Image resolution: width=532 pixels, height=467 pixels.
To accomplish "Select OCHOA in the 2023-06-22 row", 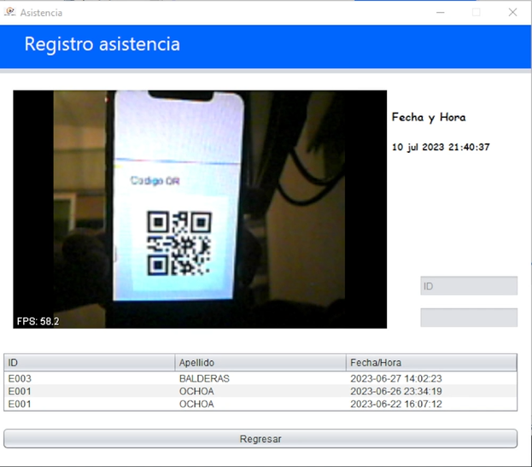I will click(260, 404).
